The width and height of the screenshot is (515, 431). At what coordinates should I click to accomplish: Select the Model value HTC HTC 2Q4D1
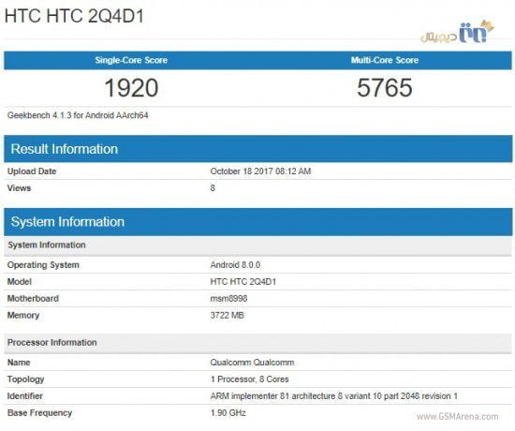[243, 282]
